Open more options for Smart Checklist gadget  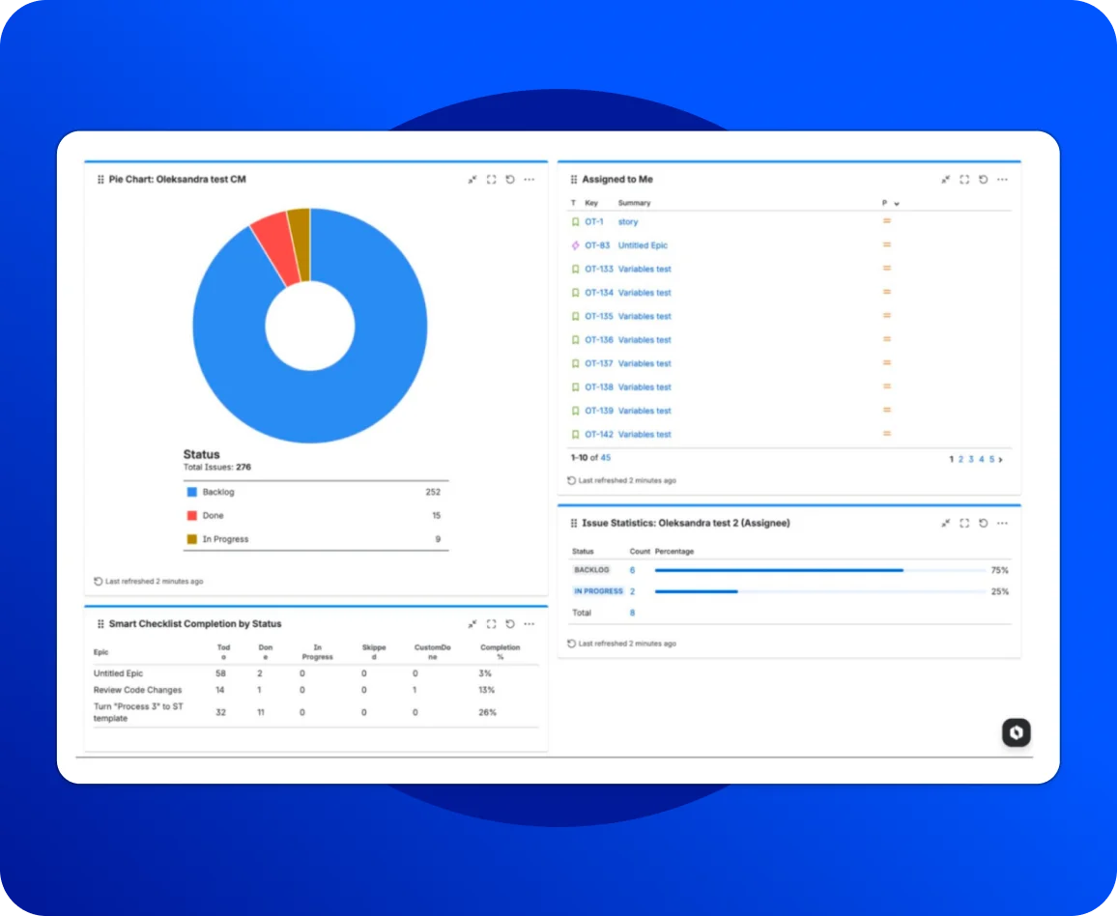[x=530, y=624]
